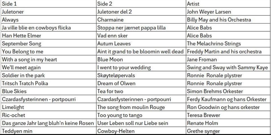This screenshot has height=135, width=271.
Task: Select 'I went to your wedding' cell
Action: click(141, 67)
